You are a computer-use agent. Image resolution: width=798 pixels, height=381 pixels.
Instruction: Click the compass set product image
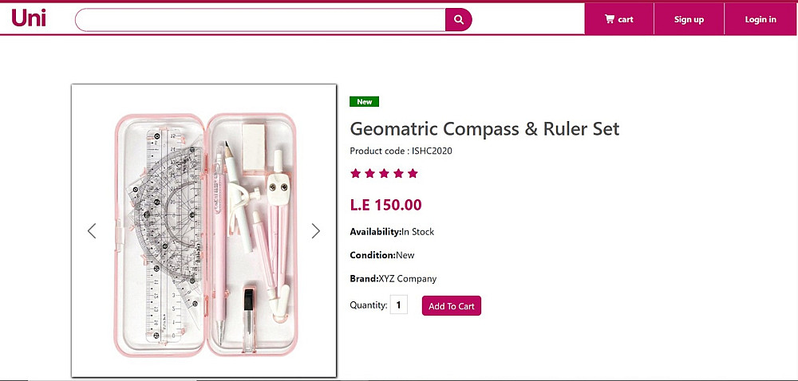[204, 231]
